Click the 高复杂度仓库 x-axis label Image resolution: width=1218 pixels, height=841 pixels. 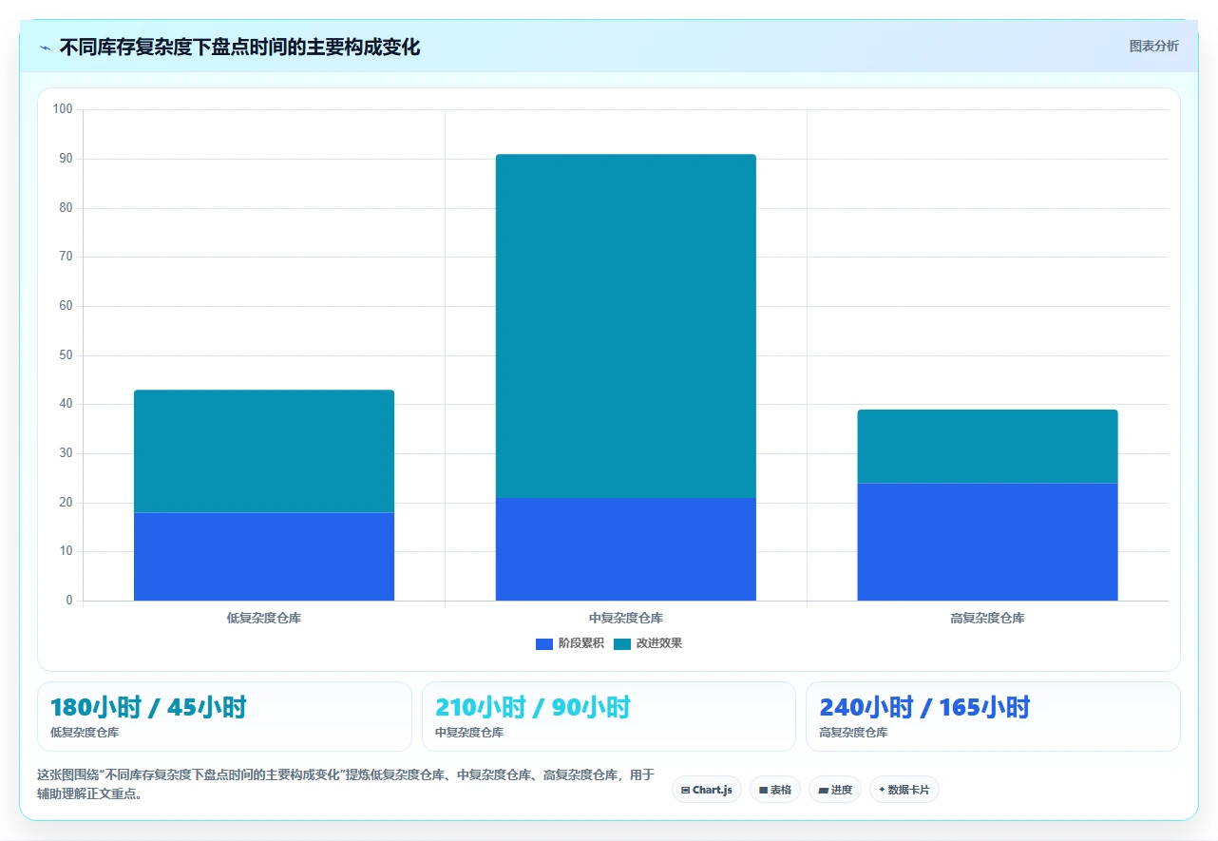point(987,618)
